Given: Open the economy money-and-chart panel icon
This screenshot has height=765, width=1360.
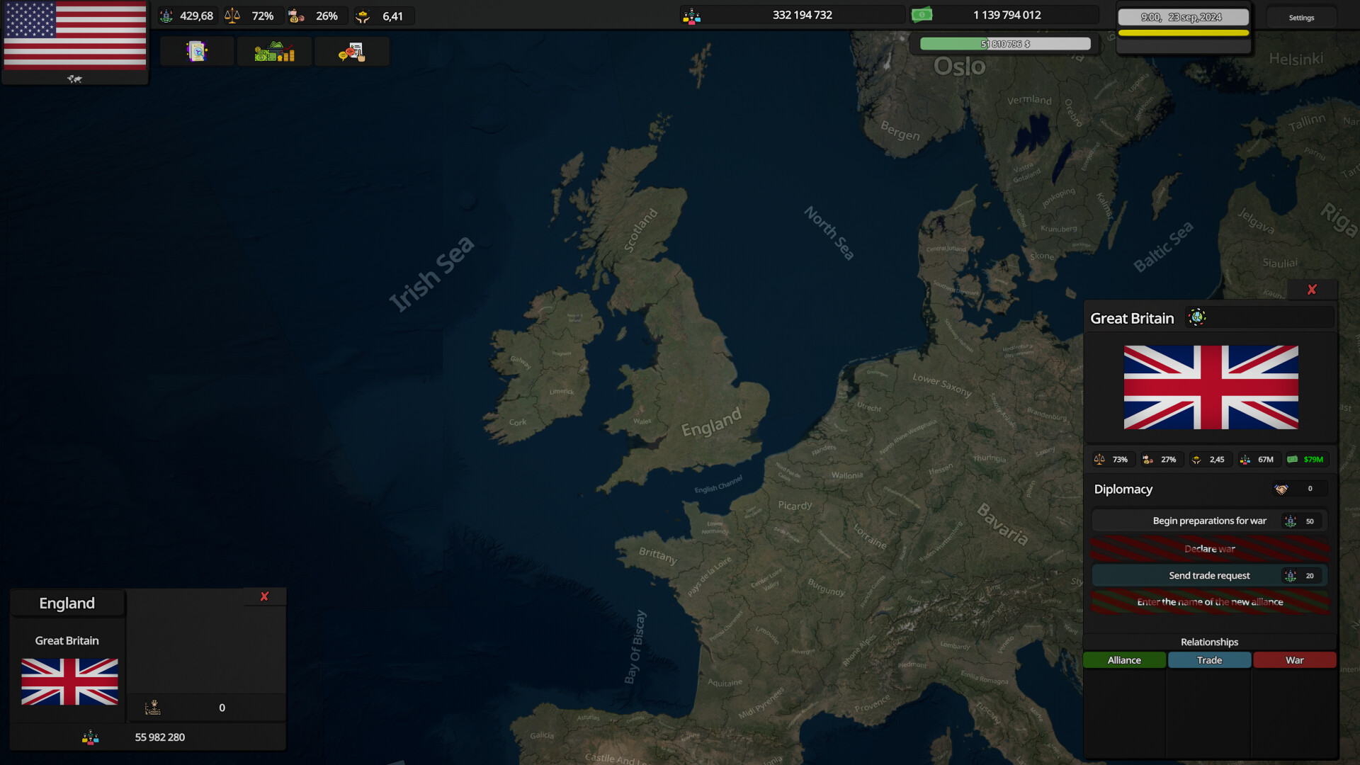Looking at the screenshot, I should coord(274,50).
